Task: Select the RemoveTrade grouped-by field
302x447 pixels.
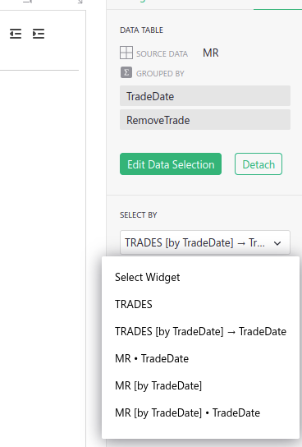Action: (205, 120)
